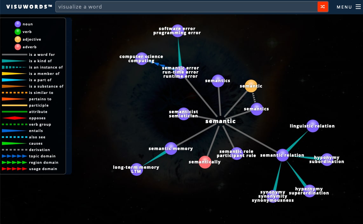
Task: Click the 'participle' legend entry
Action: [x=25, y=105]
